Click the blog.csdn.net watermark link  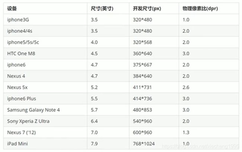200,146
